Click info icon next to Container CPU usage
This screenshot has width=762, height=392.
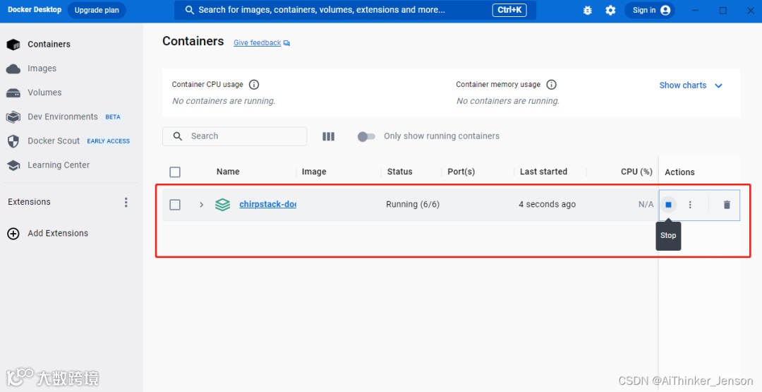(254, 85)
